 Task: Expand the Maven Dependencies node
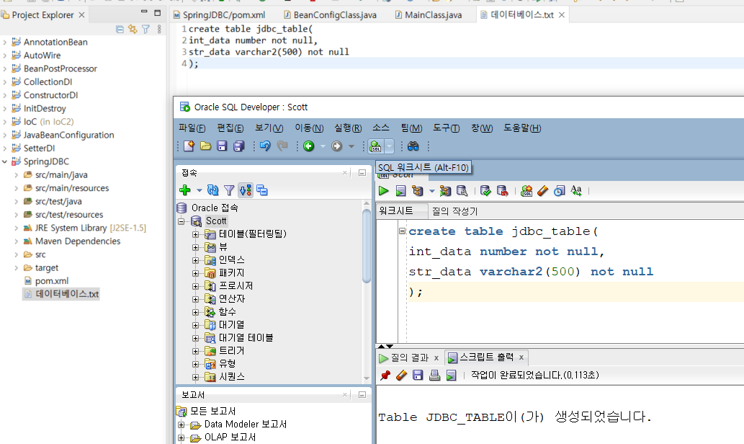pos(16,241)
